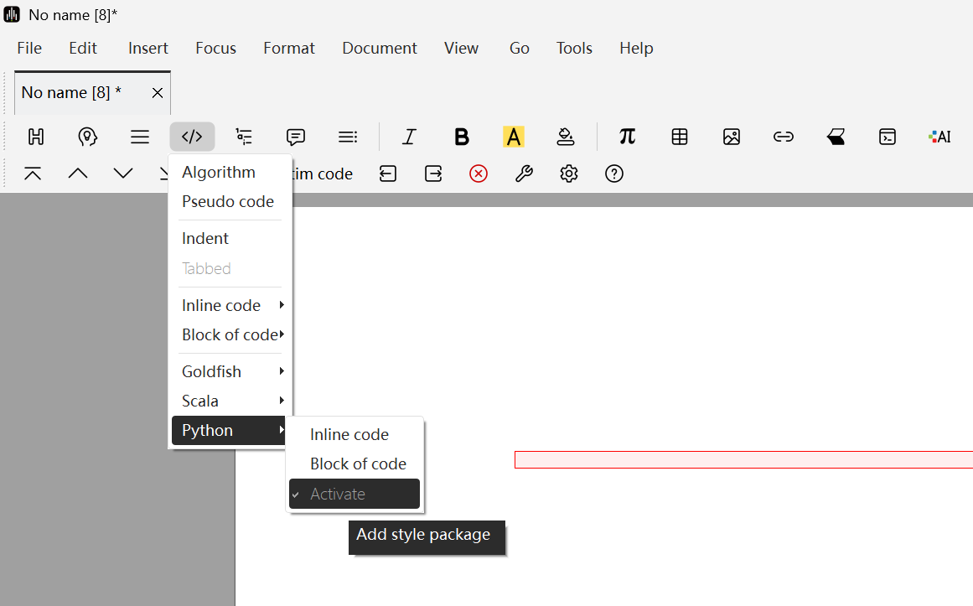
Task: Click the red circled X remove icon
Action: point(479,174)
